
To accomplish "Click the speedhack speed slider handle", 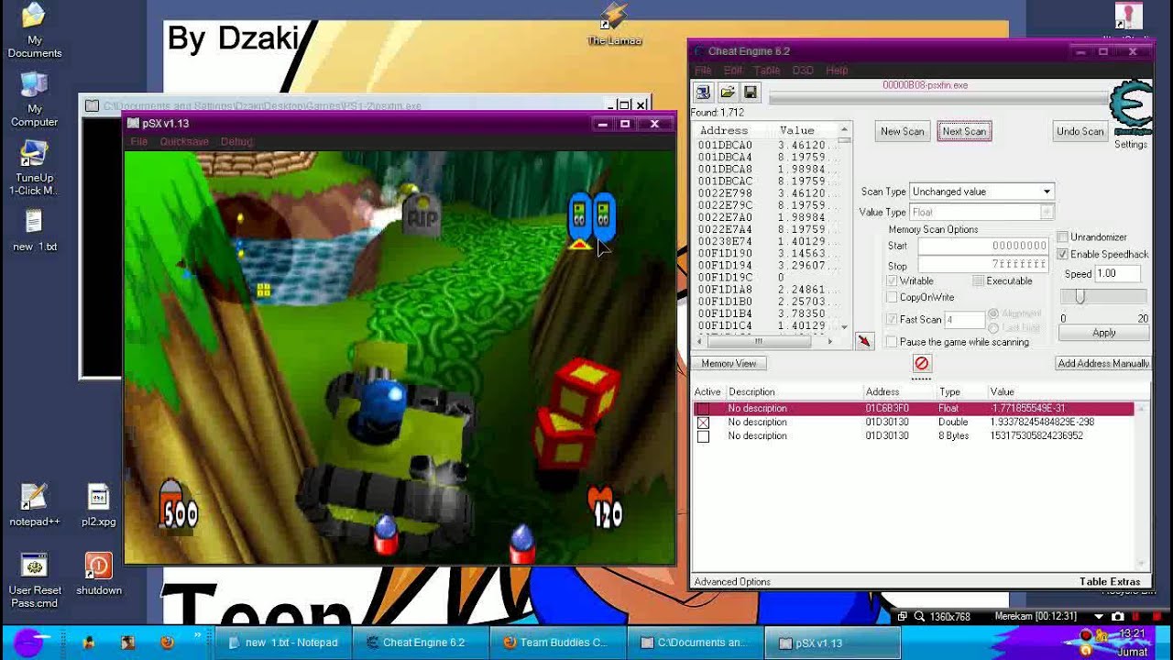I will pyautogui.click(x=1080, y=297).
